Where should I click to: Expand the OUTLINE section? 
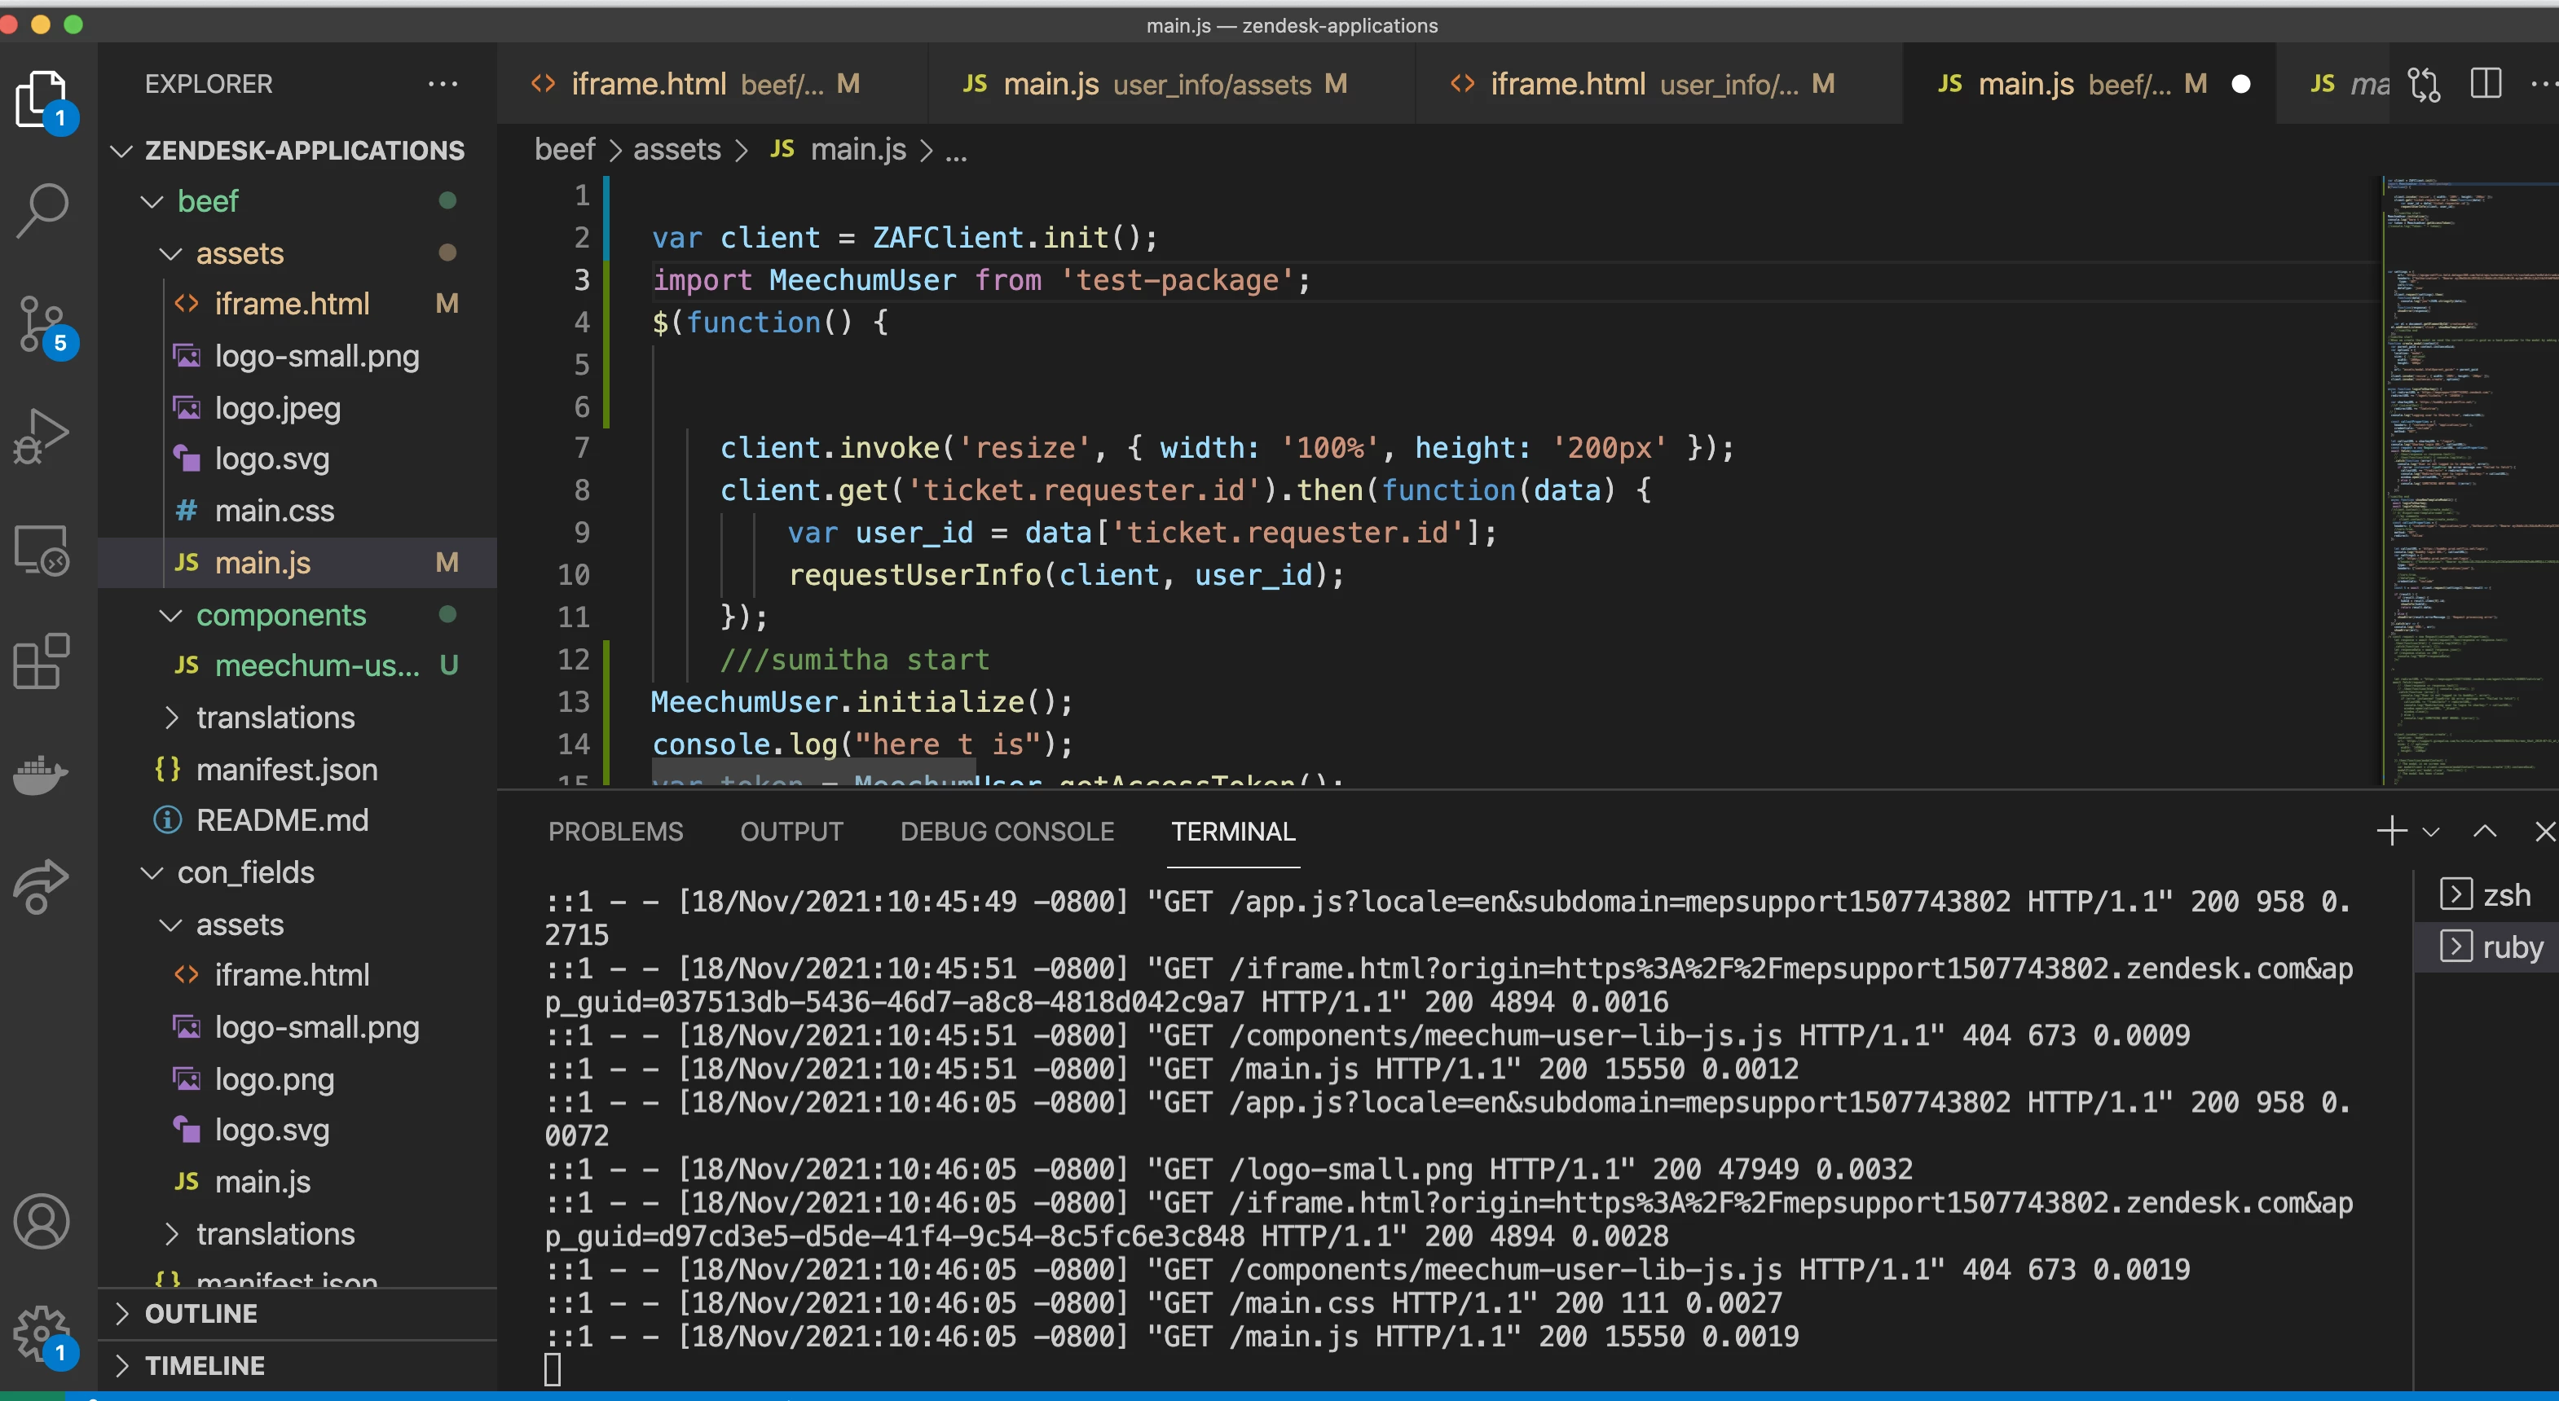[200, 1314]
